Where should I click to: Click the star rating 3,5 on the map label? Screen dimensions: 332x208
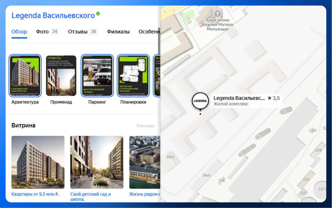tap(274, 98)
